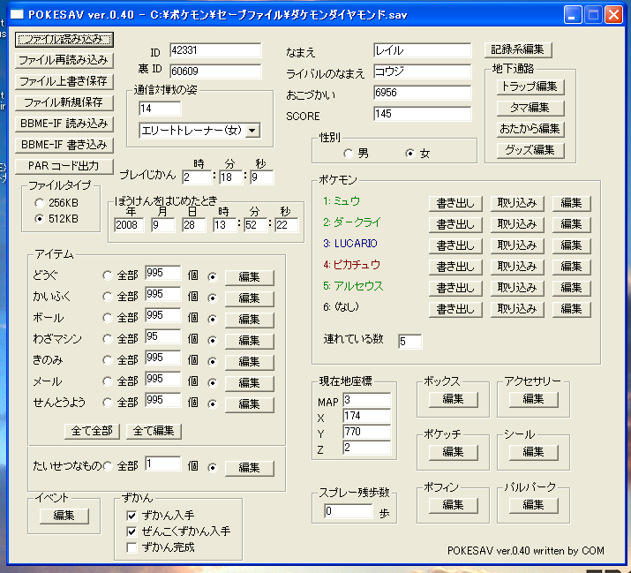This screenshot has width=631, height=573.
Task: Click the 連れている数 field
Action: click(409, 342)
